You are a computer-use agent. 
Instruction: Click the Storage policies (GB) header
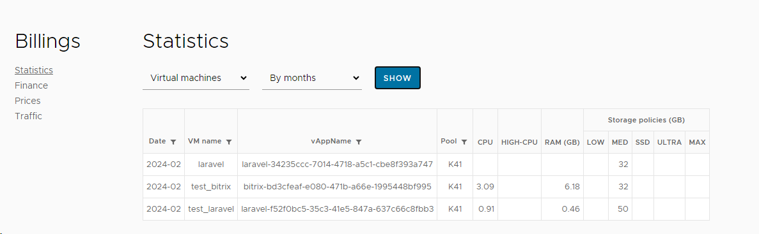(646, 120)
